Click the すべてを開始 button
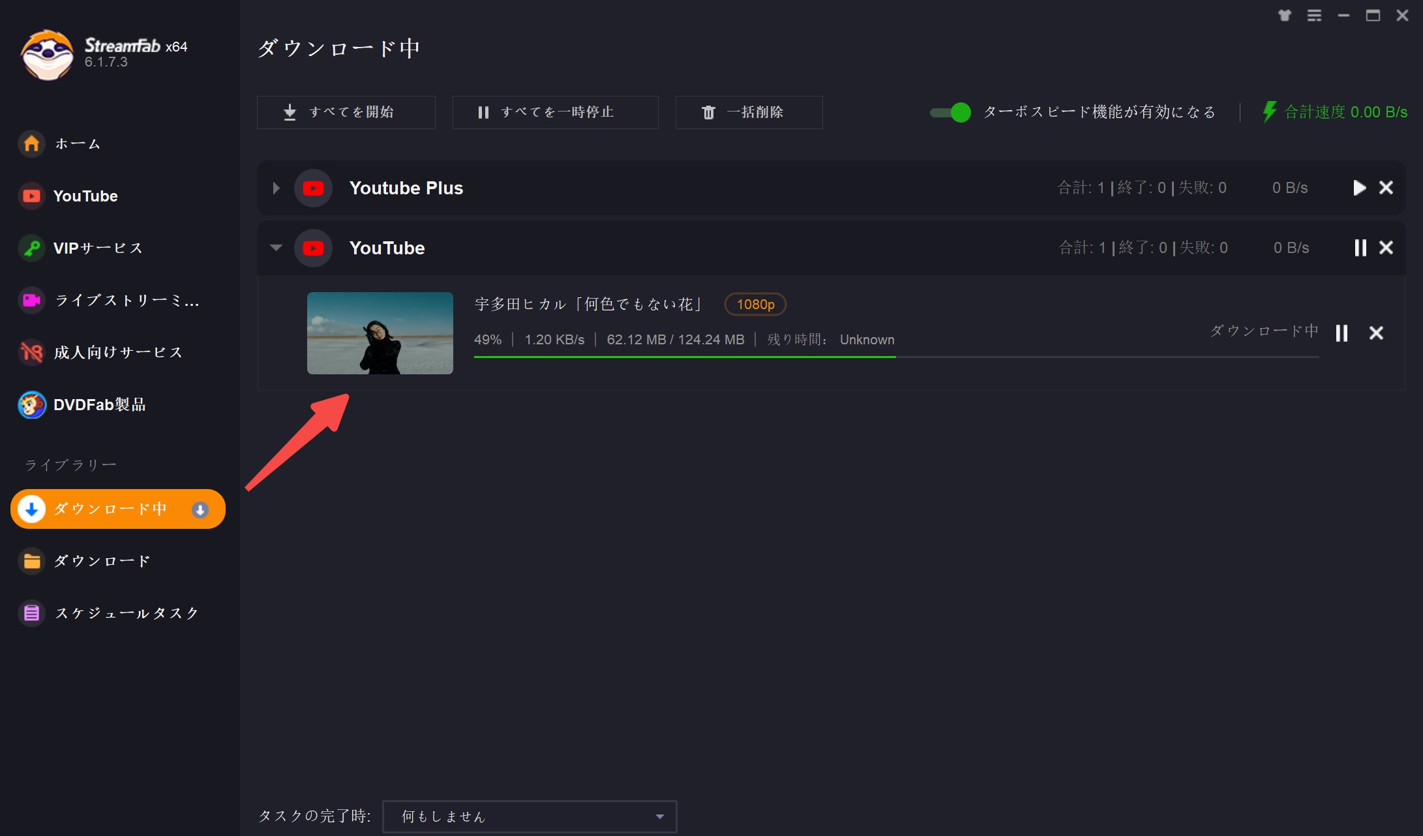The image size is (1423, 836). pos(346,113)
